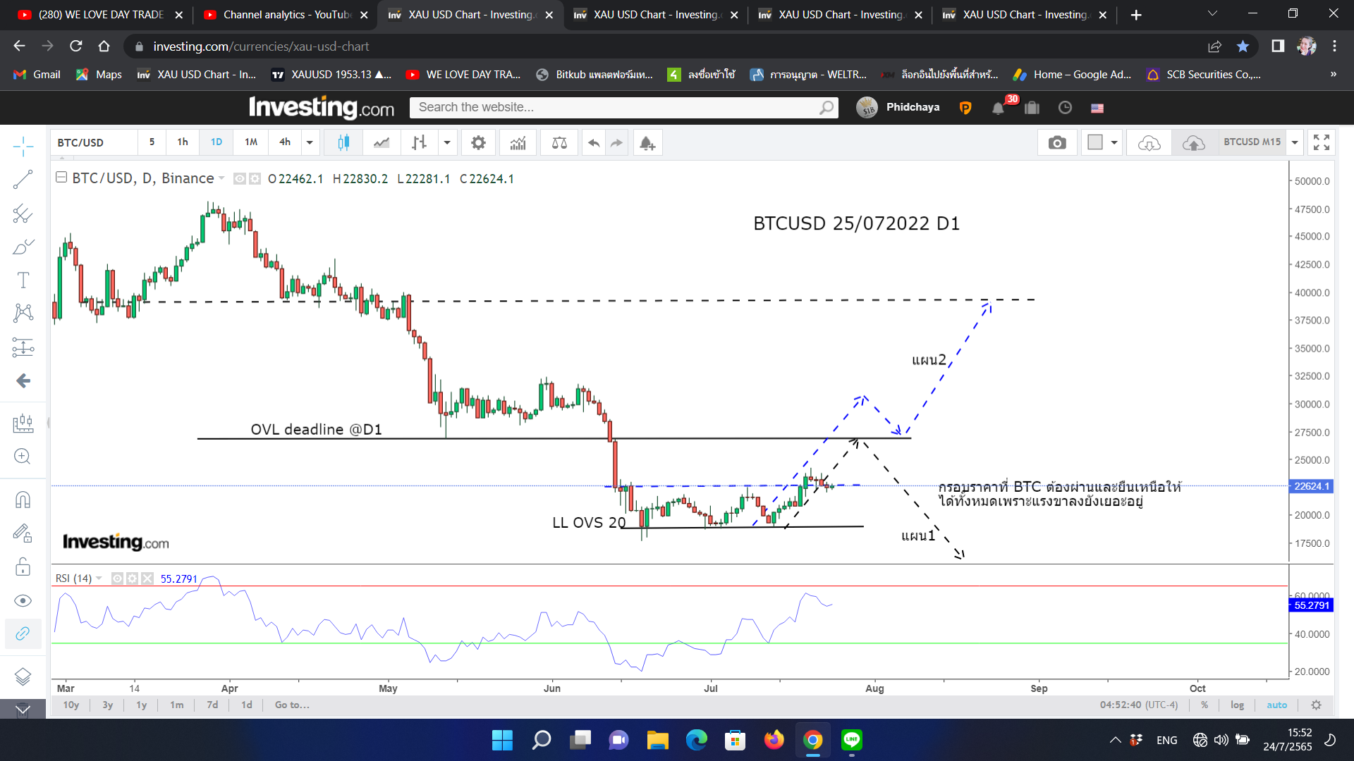Toggle RSI indicator visibility
The image size is (1354, 761).
coord(117,579)
